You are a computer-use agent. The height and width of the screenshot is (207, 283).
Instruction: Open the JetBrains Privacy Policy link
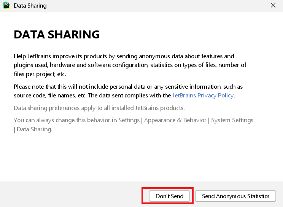(203, 96)
